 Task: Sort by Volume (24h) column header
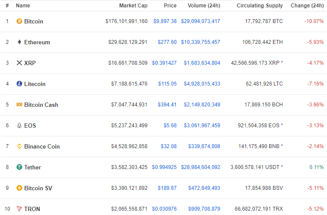pos(204,6)
